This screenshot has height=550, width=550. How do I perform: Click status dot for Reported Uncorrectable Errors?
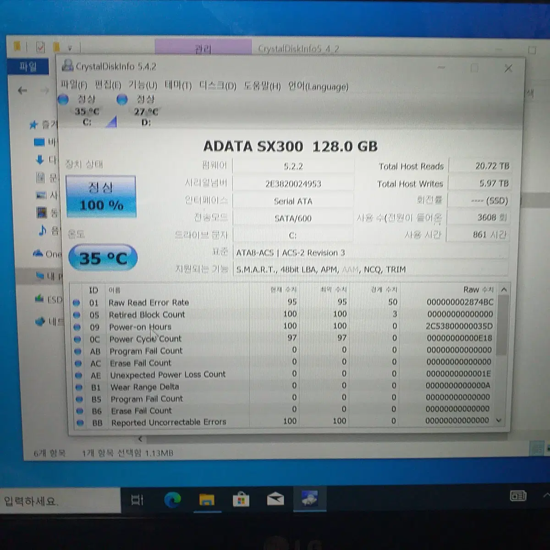80,423
